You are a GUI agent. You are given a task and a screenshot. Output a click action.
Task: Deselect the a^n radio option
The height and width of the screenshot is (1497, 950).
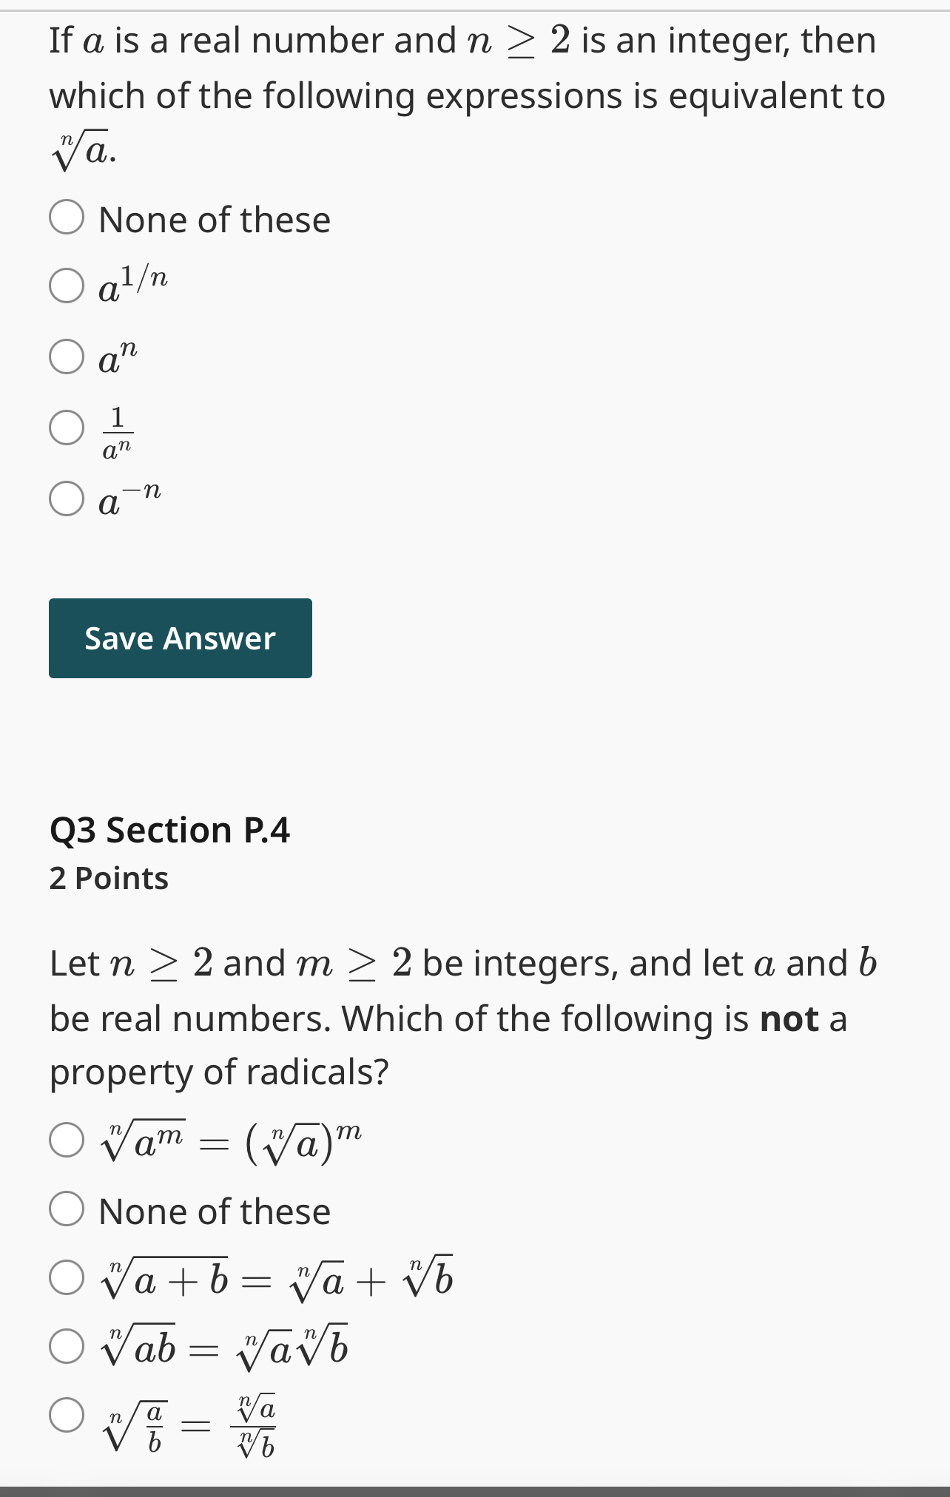pyautogui.click(x=67, y=356)
